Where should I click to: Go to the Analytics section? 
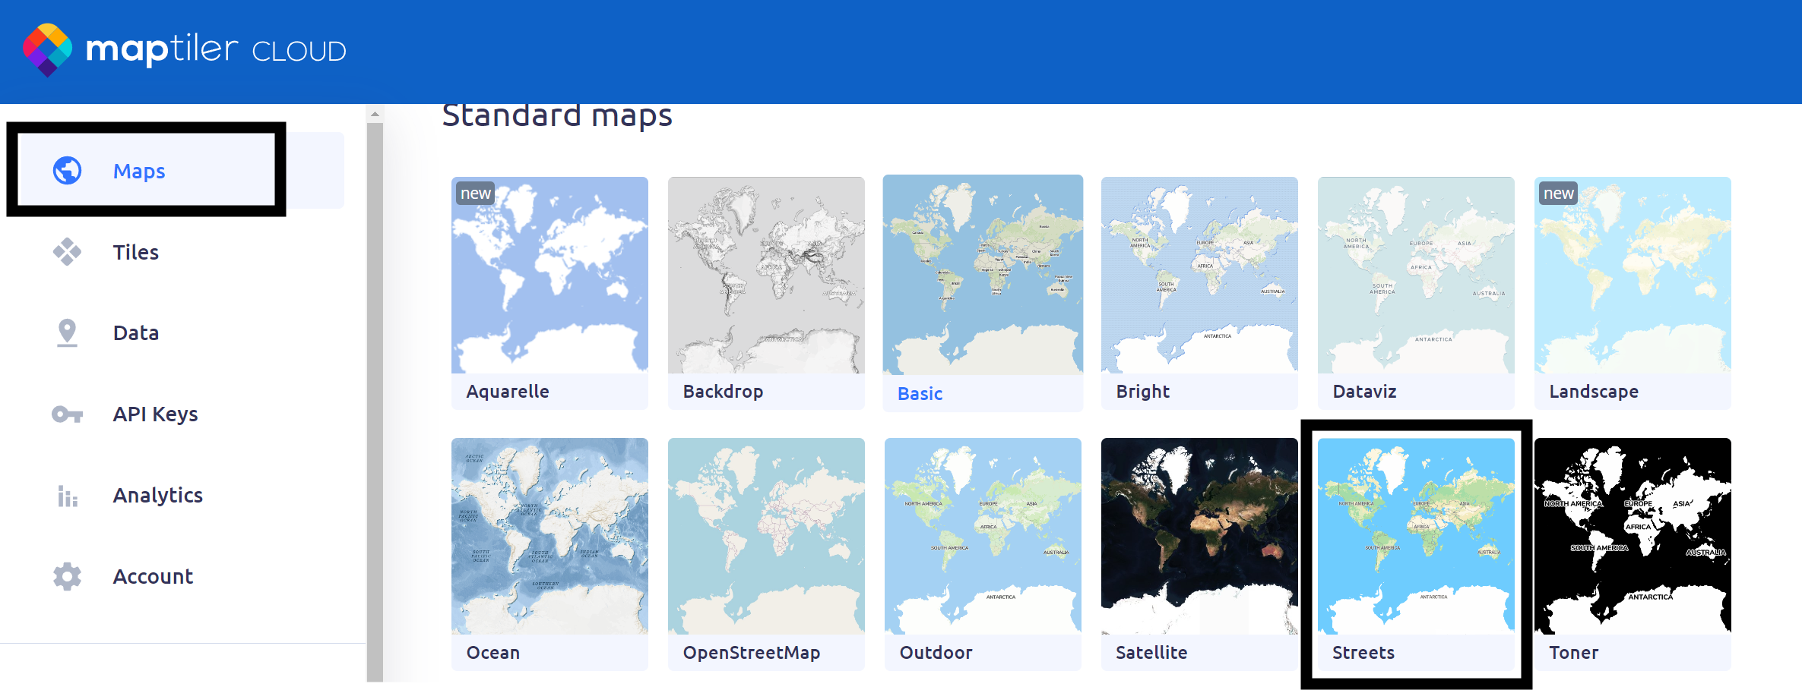(157, 496)
